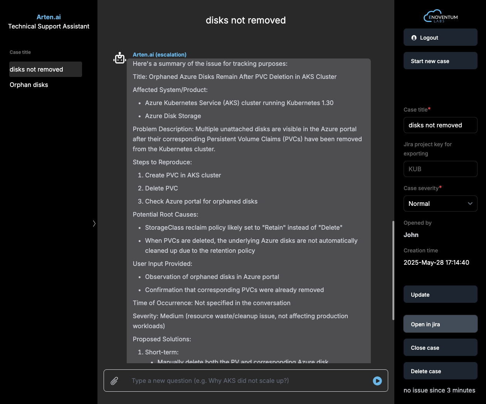Click the Update button
This screenshot has height=404, width=486.
(441, 294)
